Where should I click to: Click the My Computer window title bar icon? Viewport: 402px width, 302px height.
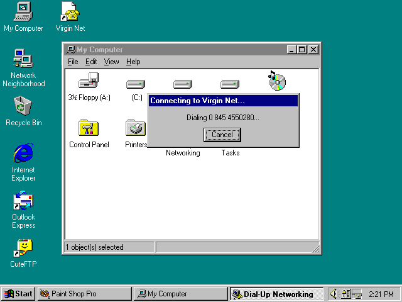tap(70, 50)
